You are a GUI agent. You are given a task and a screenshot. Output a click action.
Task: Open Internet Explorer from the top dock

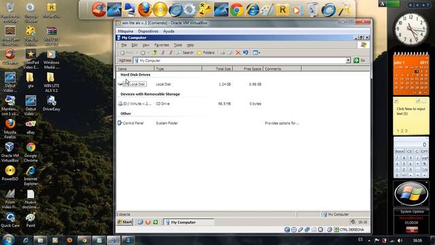point(252,10)
